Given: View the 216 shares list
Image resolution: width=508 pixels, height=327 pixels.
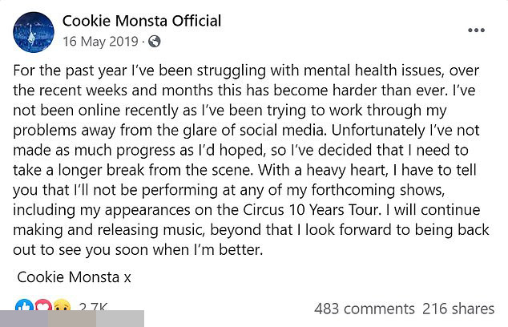Looking at the screenshot, I should pos(458,308).
